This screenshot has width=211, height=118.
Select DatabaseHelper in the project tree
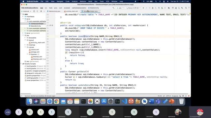[x=37, y=24]
